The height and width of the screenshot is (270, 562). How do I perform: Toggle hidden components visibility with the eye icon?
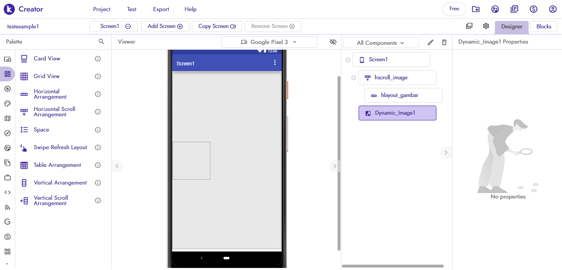tap(333, 42)
